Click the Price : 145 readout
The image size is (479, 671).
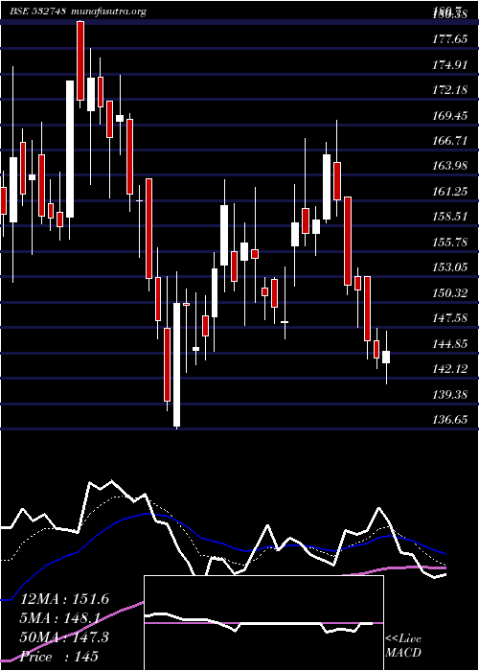pos(59,656)
